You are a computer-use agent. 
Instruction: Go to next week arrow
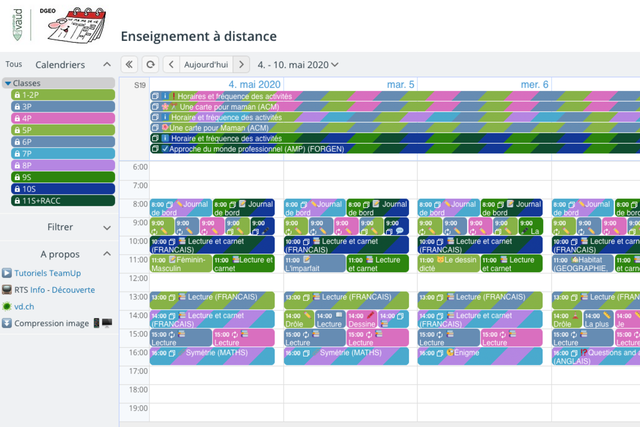pos(241,64)
